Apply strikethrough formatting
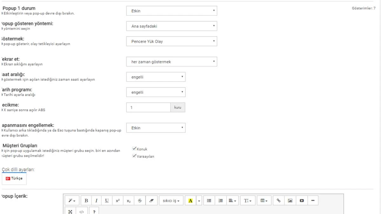 point(139,200)
